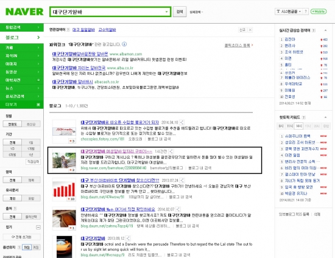Open the alba.co.kr ad link
335x258 pixels.
79,68
